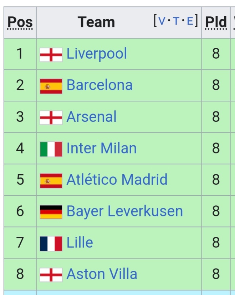Screen dimensions: 235x295
Task: Go to the Arsenal page
Action: tap(92, 117)
